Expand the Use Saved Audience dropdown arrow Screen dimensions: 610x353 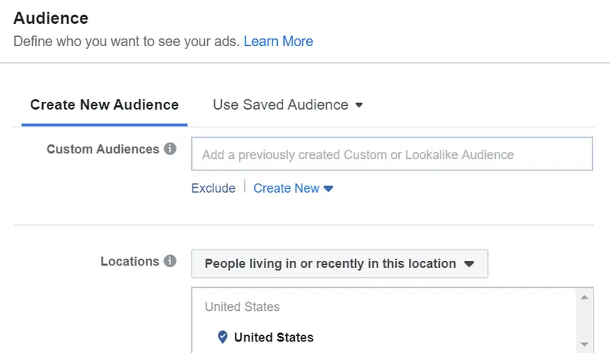[x=359, y=106]
